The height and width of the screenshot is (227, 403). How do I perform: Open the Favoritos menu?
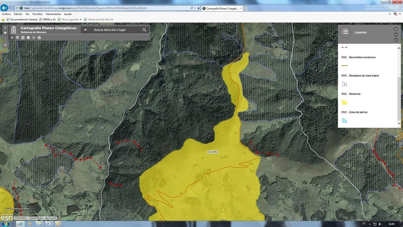37,14
